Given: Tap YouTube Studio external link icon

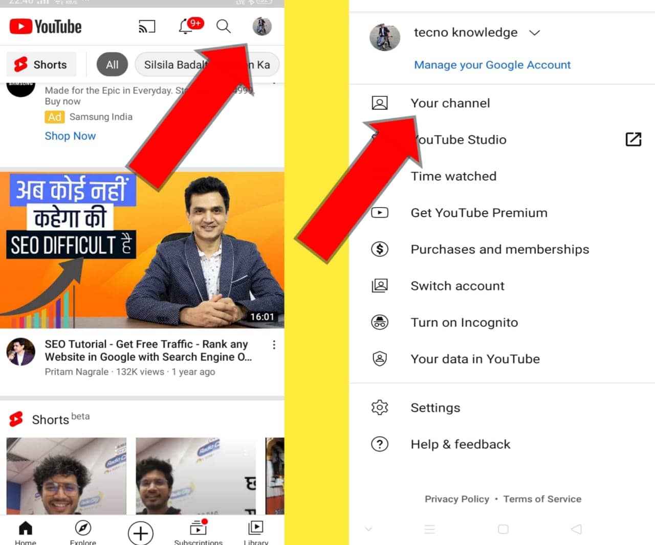Looking at the screenshot, I should tap(634, 139).
